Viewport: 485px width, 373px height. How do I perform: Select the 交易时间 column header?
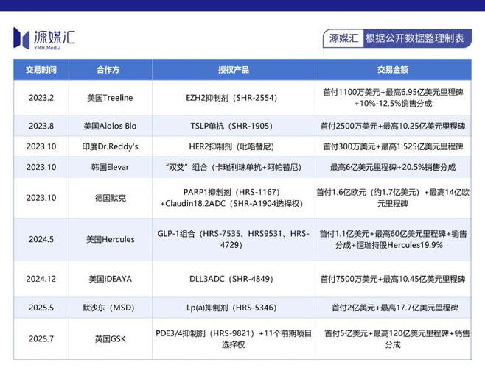click(41, 70)
